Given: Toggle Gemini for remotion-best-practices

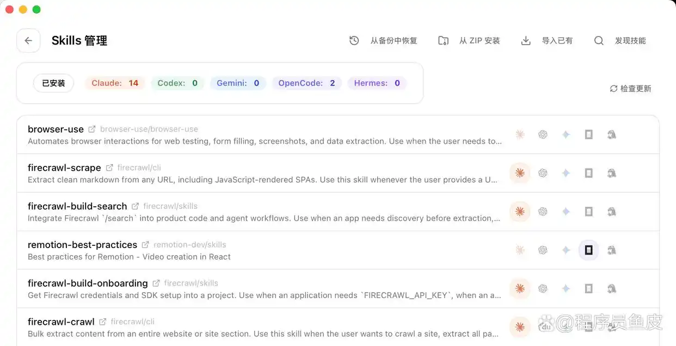Looking at the screenshot, I should tap(566, 250).
